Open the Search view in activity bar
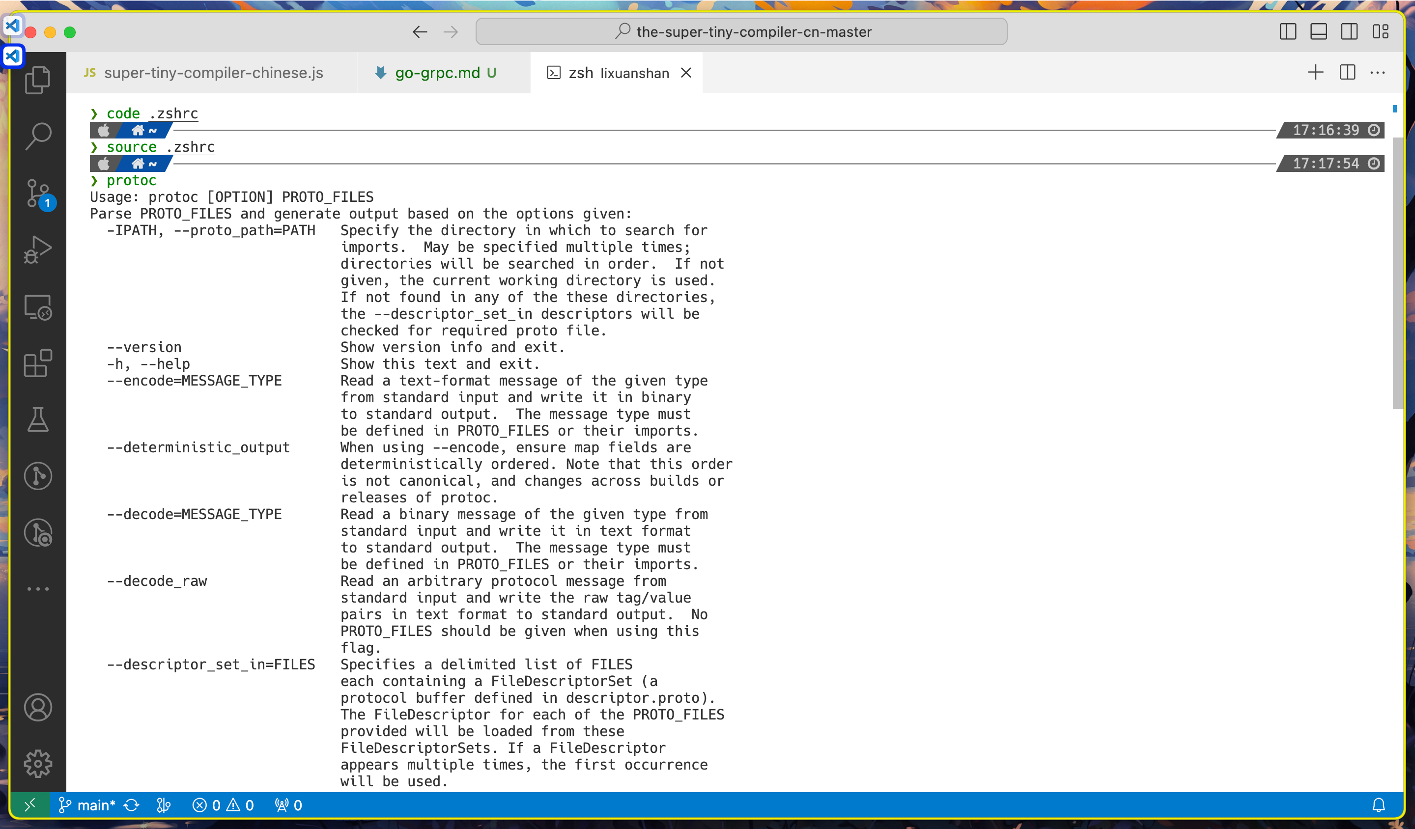This screenshot has height=829, width=1415. pos(38,137)
